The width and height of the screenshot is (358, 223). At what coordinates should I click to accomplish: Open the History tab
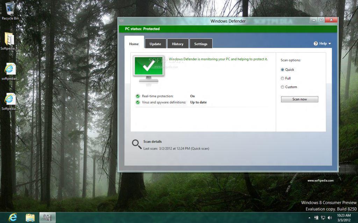178,44
